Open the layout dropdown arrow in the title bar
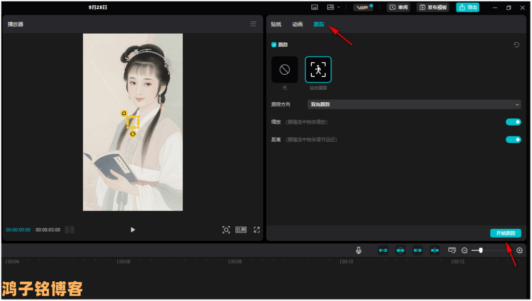This screenshot has height=301, width=532. pos(339,7)
